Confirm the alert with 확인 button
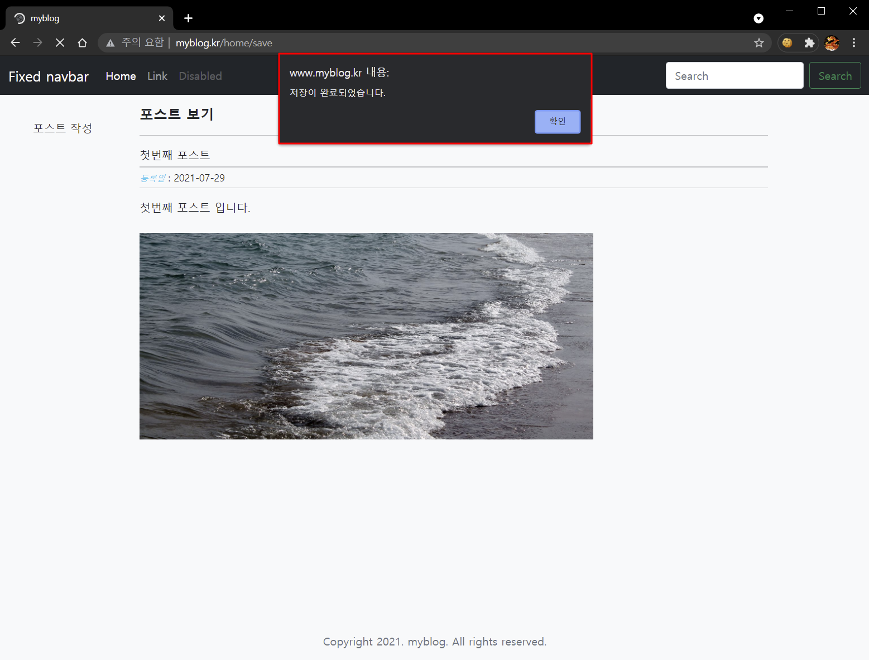Screen dimensions: 869x660 (557, 122)
